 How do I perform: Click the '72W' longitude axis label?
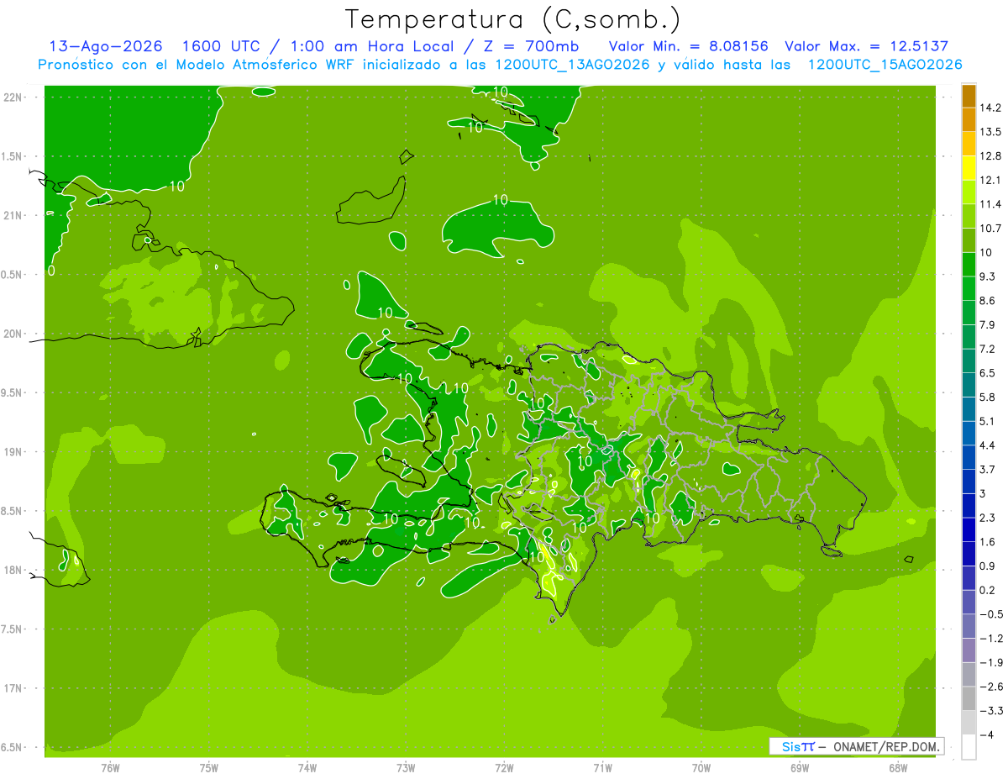[504, 768]
